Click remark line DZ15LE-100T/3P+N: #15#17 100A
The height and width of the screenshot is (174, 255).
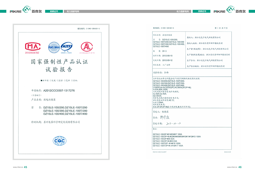click(168, 146)
